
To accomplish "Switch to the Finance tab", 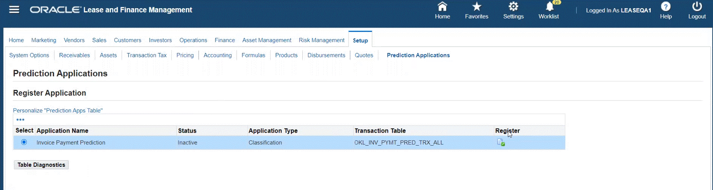I will click(225, 40).
